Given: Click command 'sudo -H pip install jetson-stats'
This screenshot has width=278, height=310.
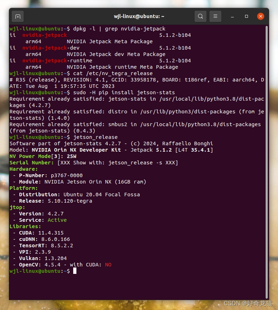Looking at the screenshot, I should (124, 92).
